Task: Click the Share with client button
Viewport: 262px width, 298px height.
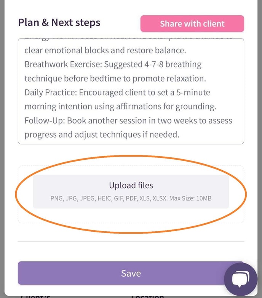Action: pyautogui.click(x=192, y=24)
